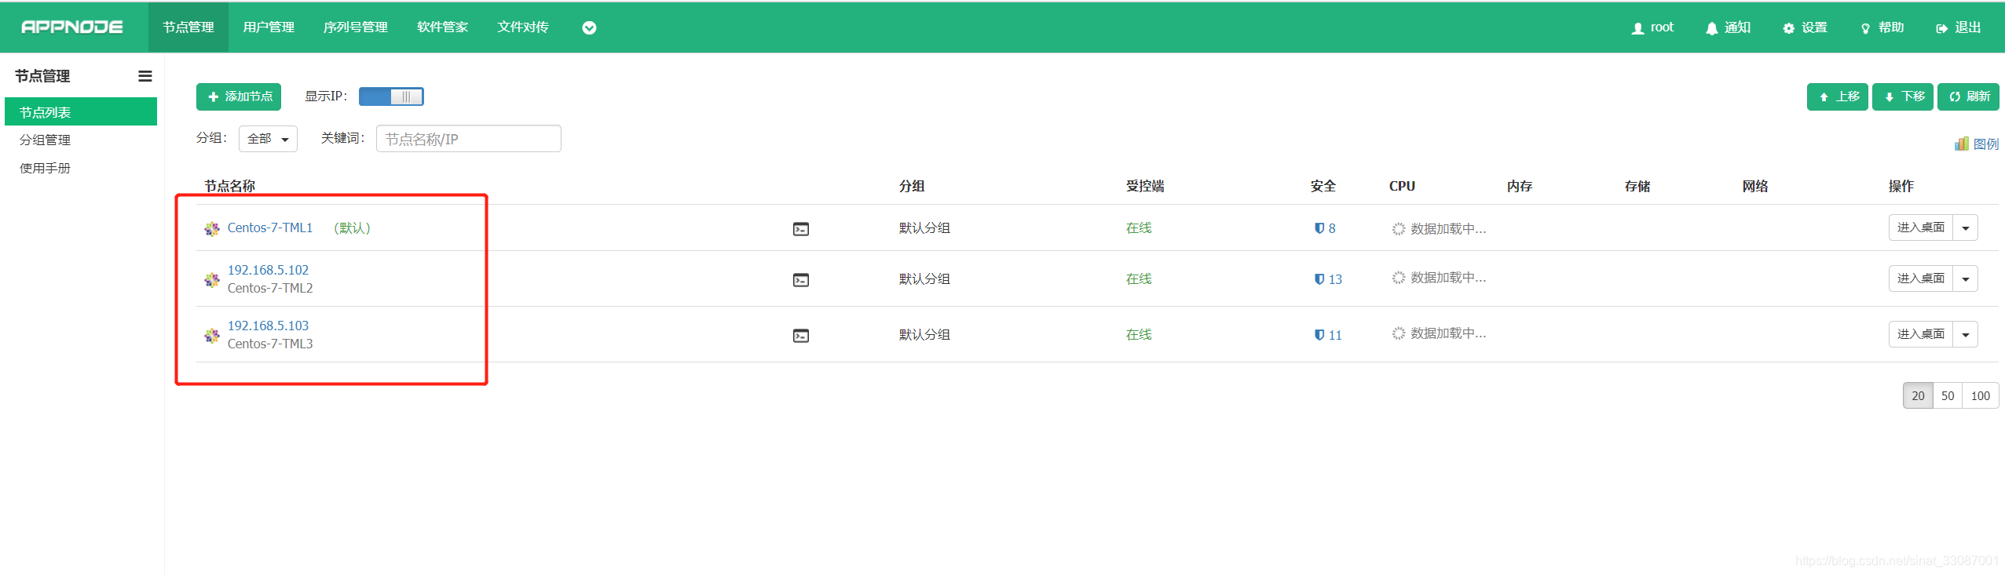This screenshot has width=2005, height=575.
Task: Click 节点名称 column header
Action: coord(230,186)
